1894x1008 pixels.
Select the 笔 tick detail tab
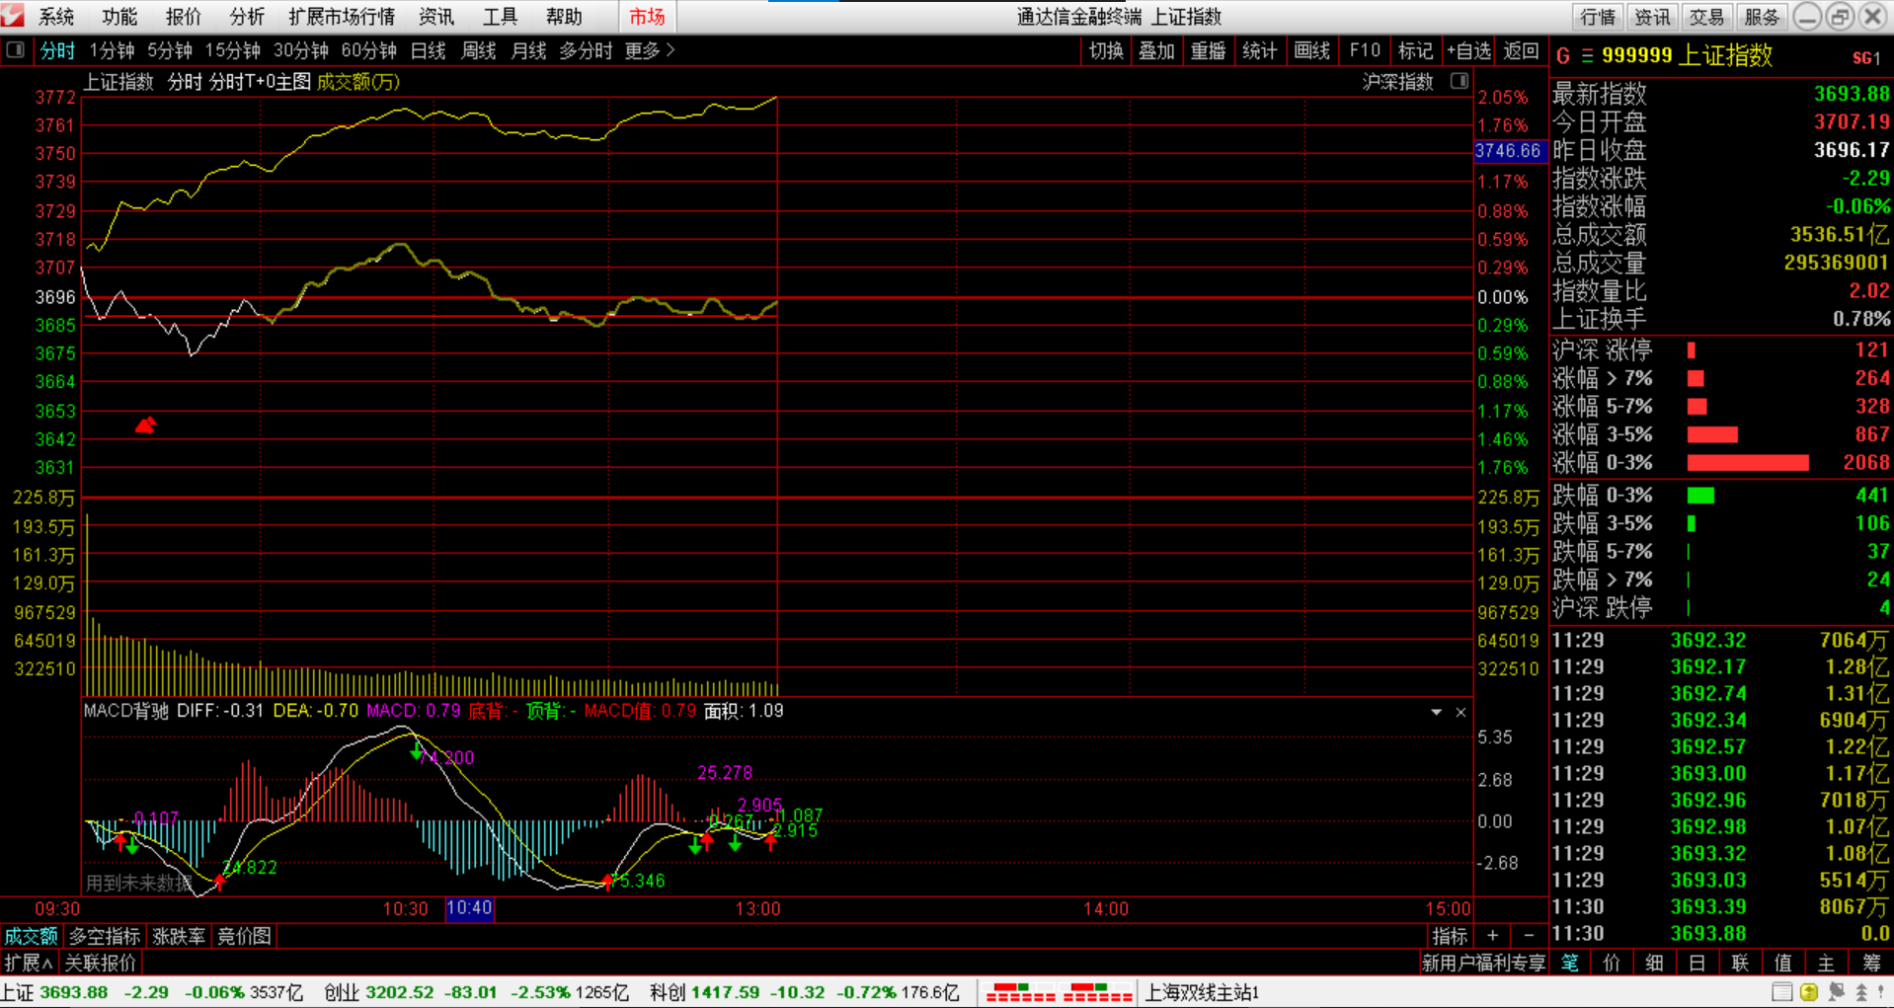pos(1570,963)
